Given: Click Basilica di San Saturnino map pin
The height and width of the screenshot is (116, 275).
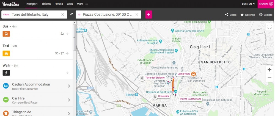Looking at the screenshot, I should click(x=208, y=104).
